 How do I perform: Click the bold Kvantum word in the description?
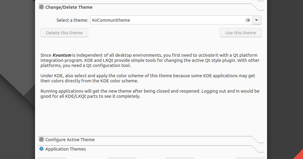(62, 56)
